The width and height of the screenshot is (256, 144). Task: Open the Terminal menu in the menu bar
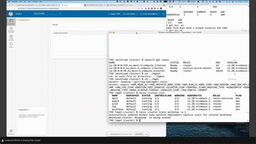pos(14,2)
